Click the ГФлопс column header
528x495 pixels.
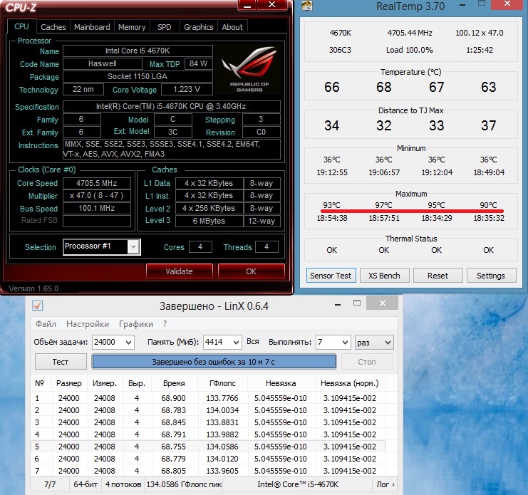point(222,383)
